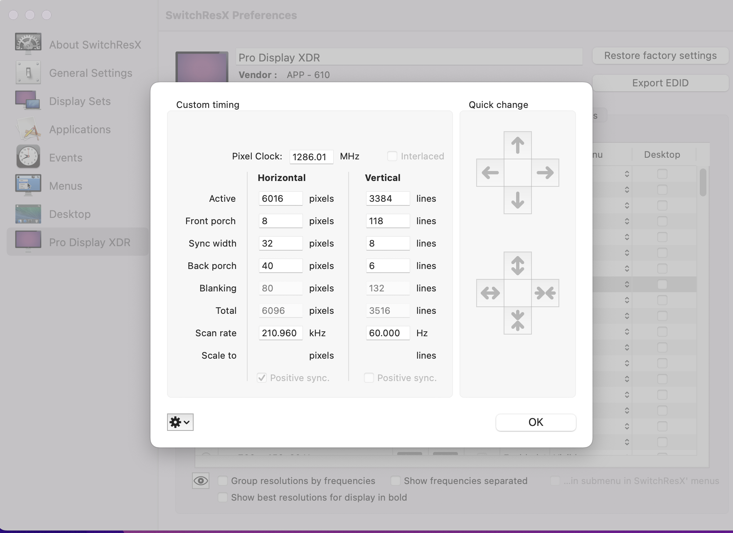Confirm custom timing with OK
733x533 pixels.
[536, 422]
